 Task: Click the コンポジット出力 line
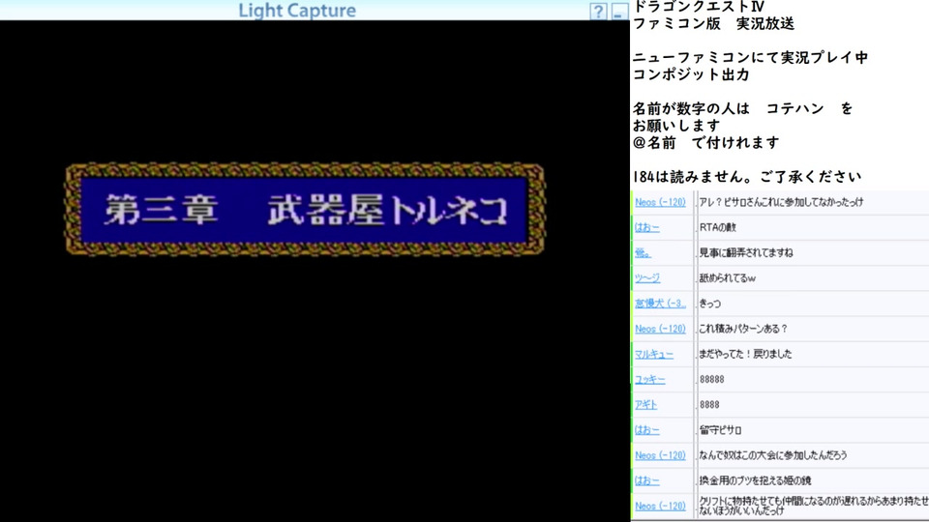691,74
